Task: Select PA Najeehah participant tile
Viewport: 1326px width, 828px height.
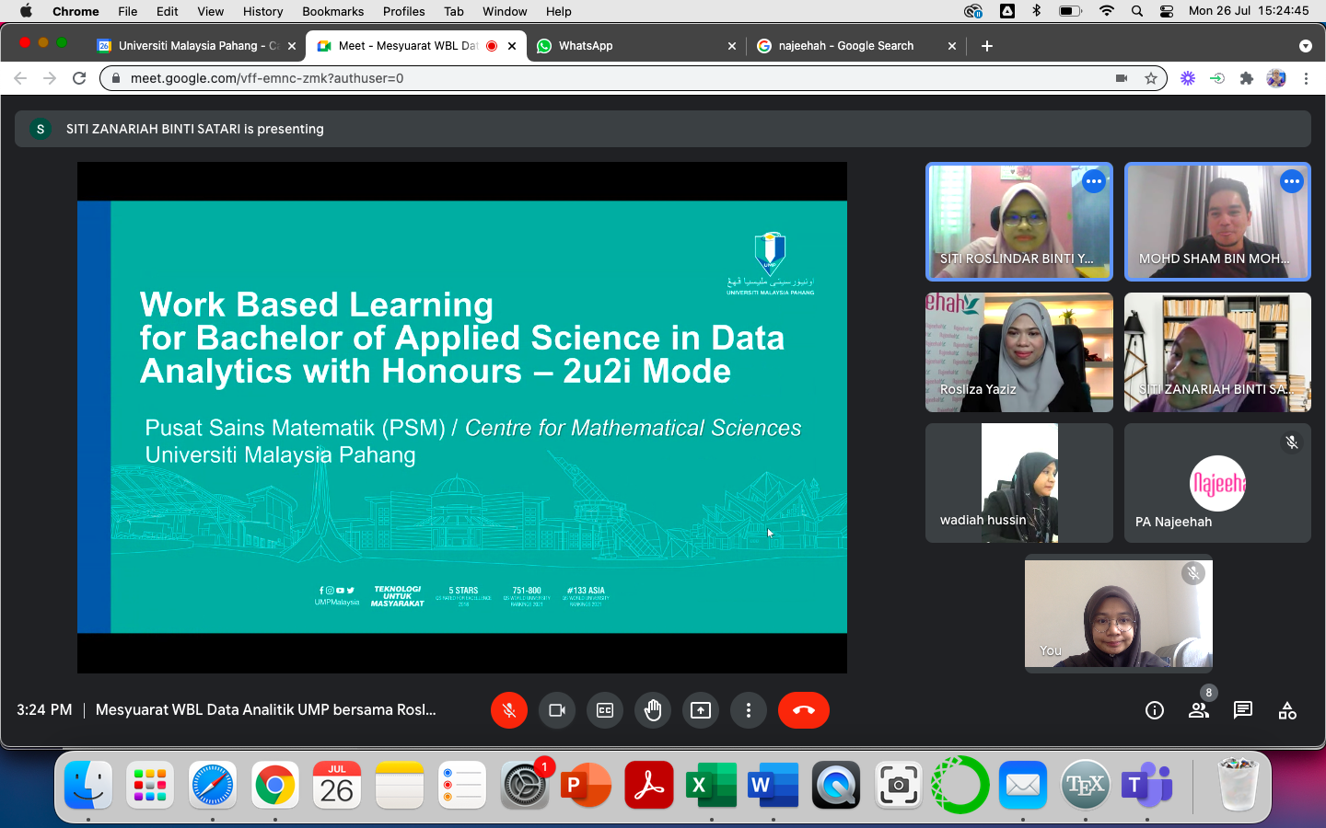Action: tap(1217, 483)
